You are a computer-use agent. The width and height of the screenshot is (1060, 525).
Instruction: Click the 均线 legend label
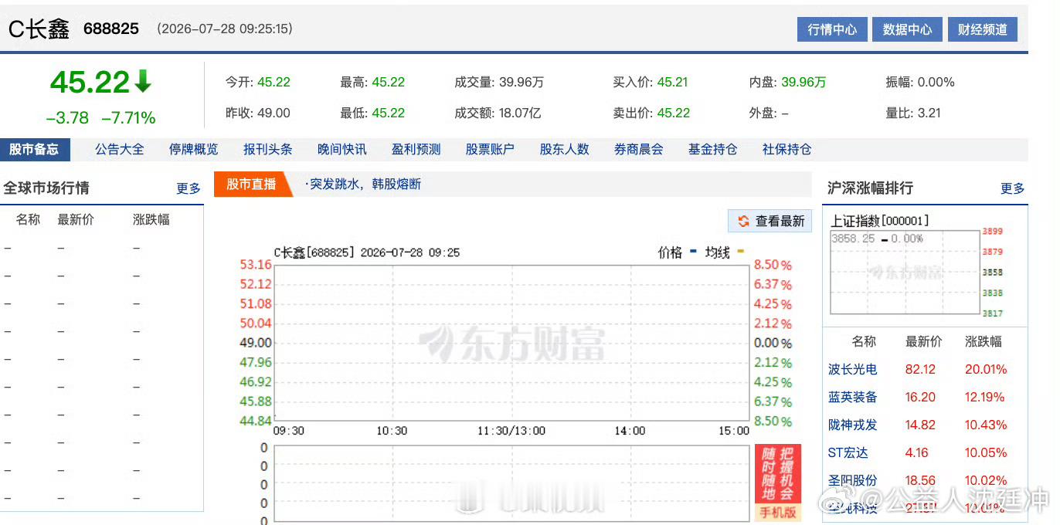(717, 252)
